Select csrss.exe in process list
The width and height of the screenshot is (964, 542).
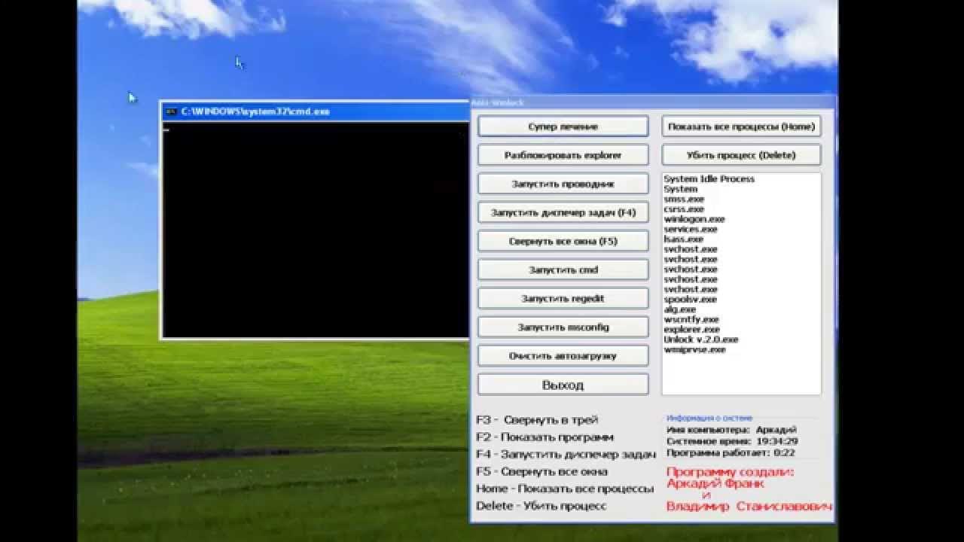click(684, 209)
